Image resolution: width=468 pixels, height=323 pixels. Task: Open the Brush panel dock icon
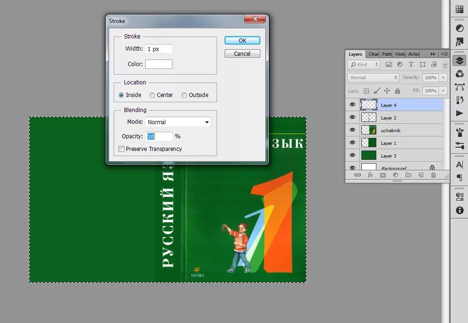[x=460, y=146]
